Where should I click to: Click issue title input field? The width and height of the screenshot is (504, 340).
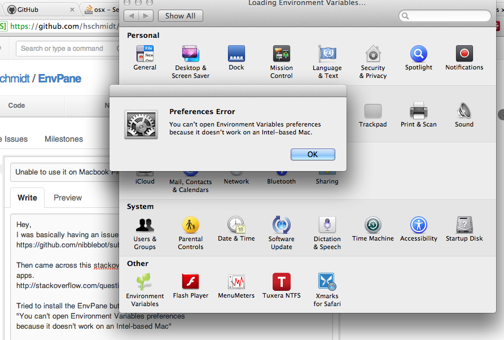click(64, 172)
